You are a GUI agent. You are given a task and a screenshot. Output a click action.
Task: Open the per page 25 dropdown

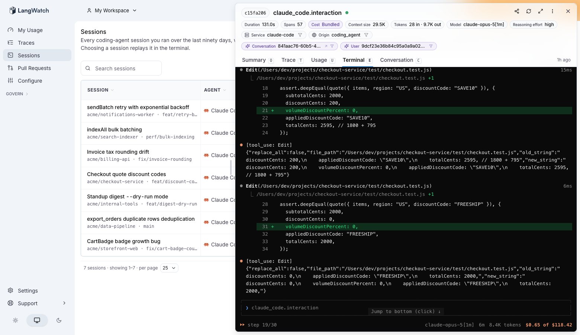click(169, 268)
